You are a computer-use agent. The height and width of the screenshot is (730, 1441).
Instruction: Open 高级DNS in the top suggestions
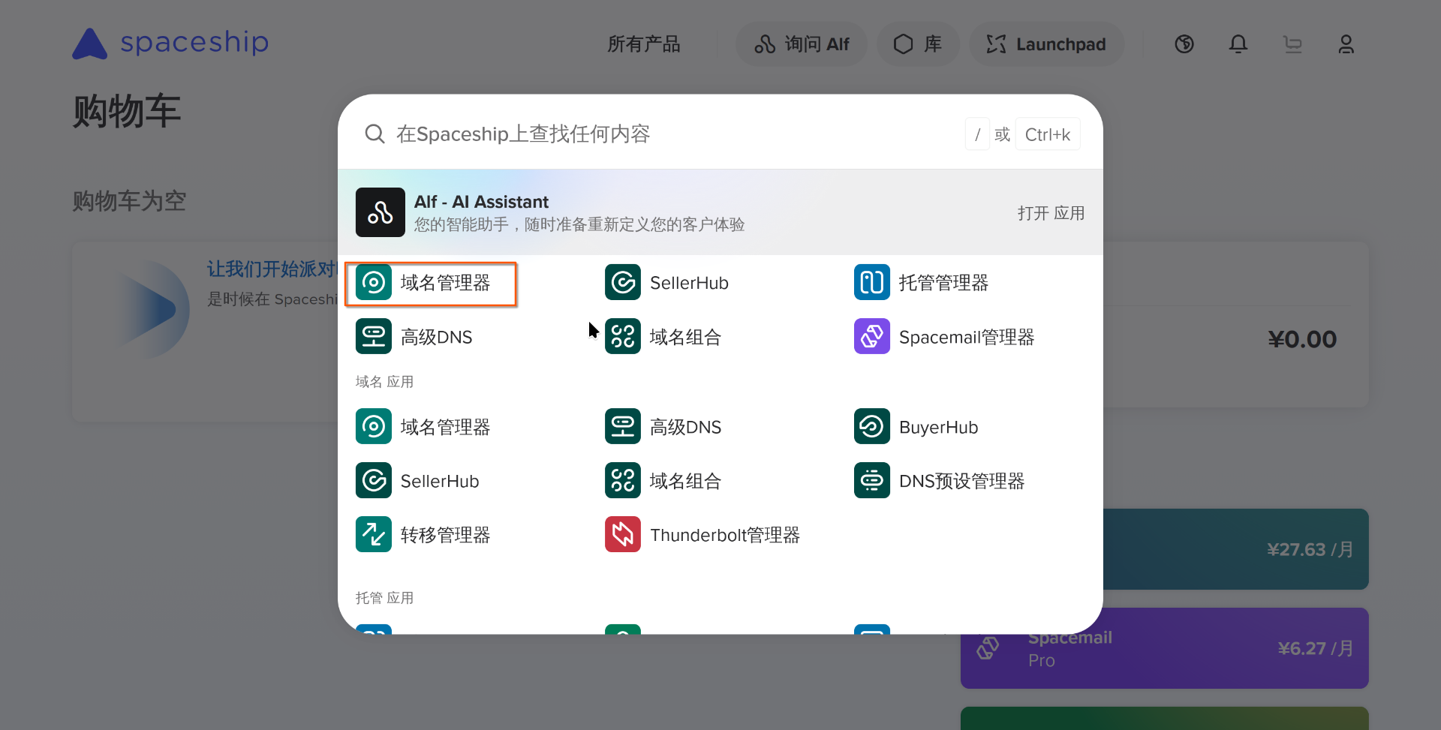click(x=414, y=337)
